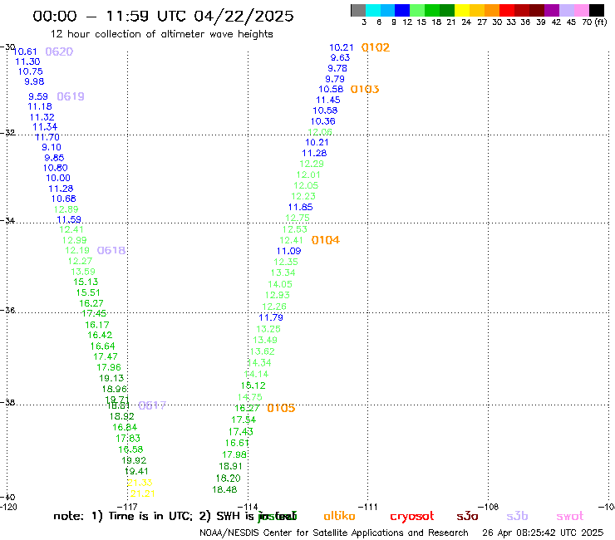Click the altika satellite legend label

tap(339, 516)
